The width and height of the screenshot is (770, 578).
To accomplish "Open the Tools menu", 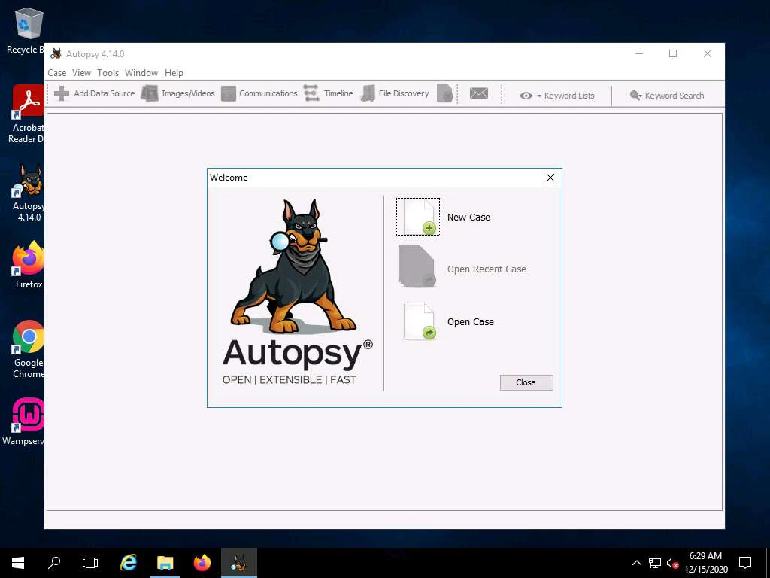I will 108,73.
